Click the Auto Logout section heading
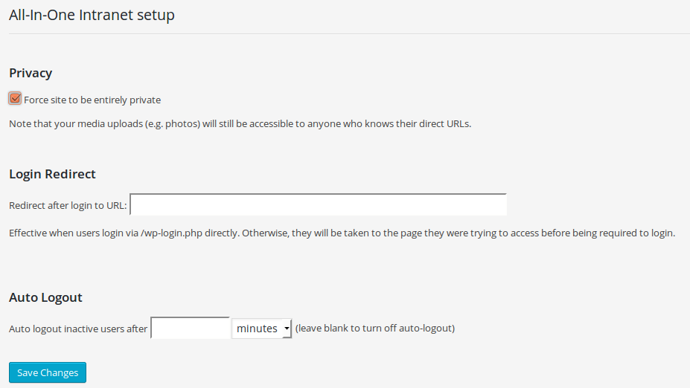 (x=45, y=297)
